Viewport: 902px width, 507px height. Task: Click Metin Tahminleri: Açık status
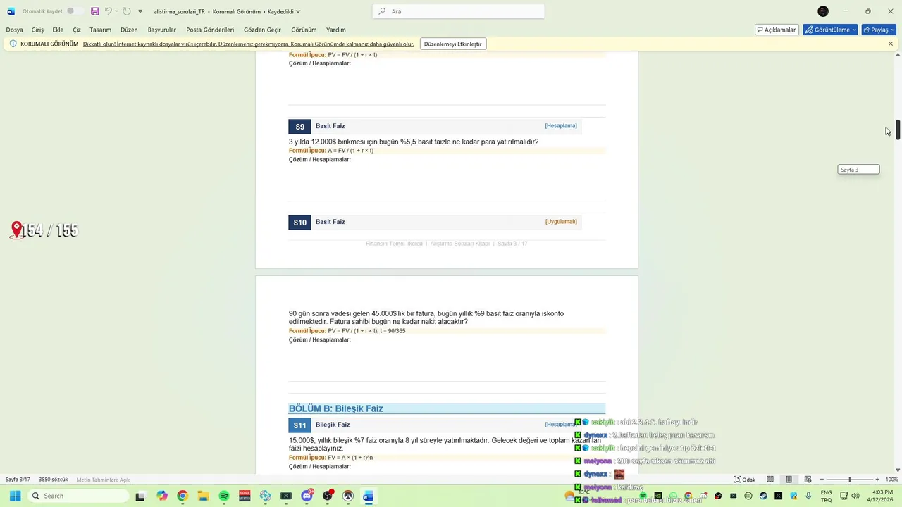[103, 480]
